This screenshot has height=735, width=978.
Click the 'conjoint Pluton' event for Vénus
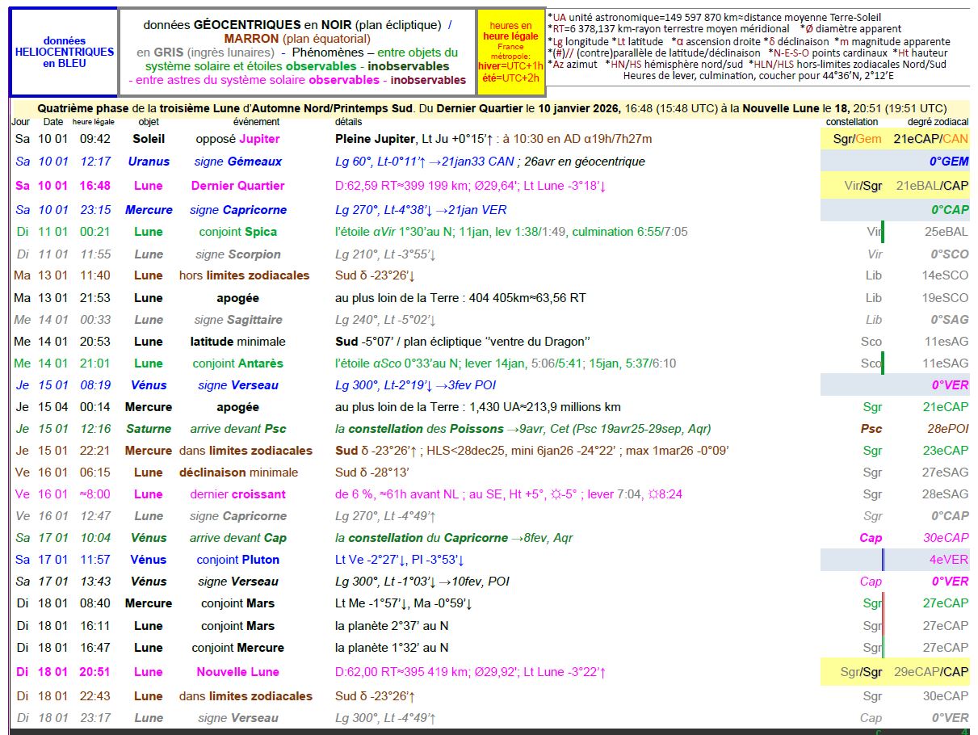point(237,560)
